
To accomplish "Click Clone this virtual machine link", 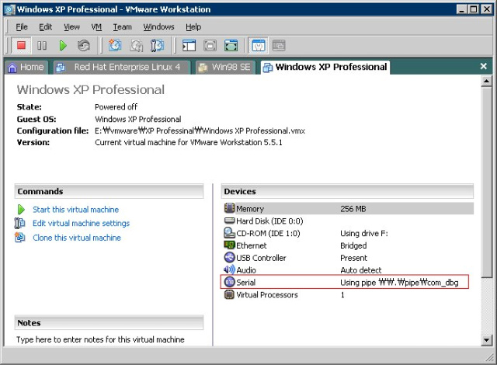I will 77,238.
